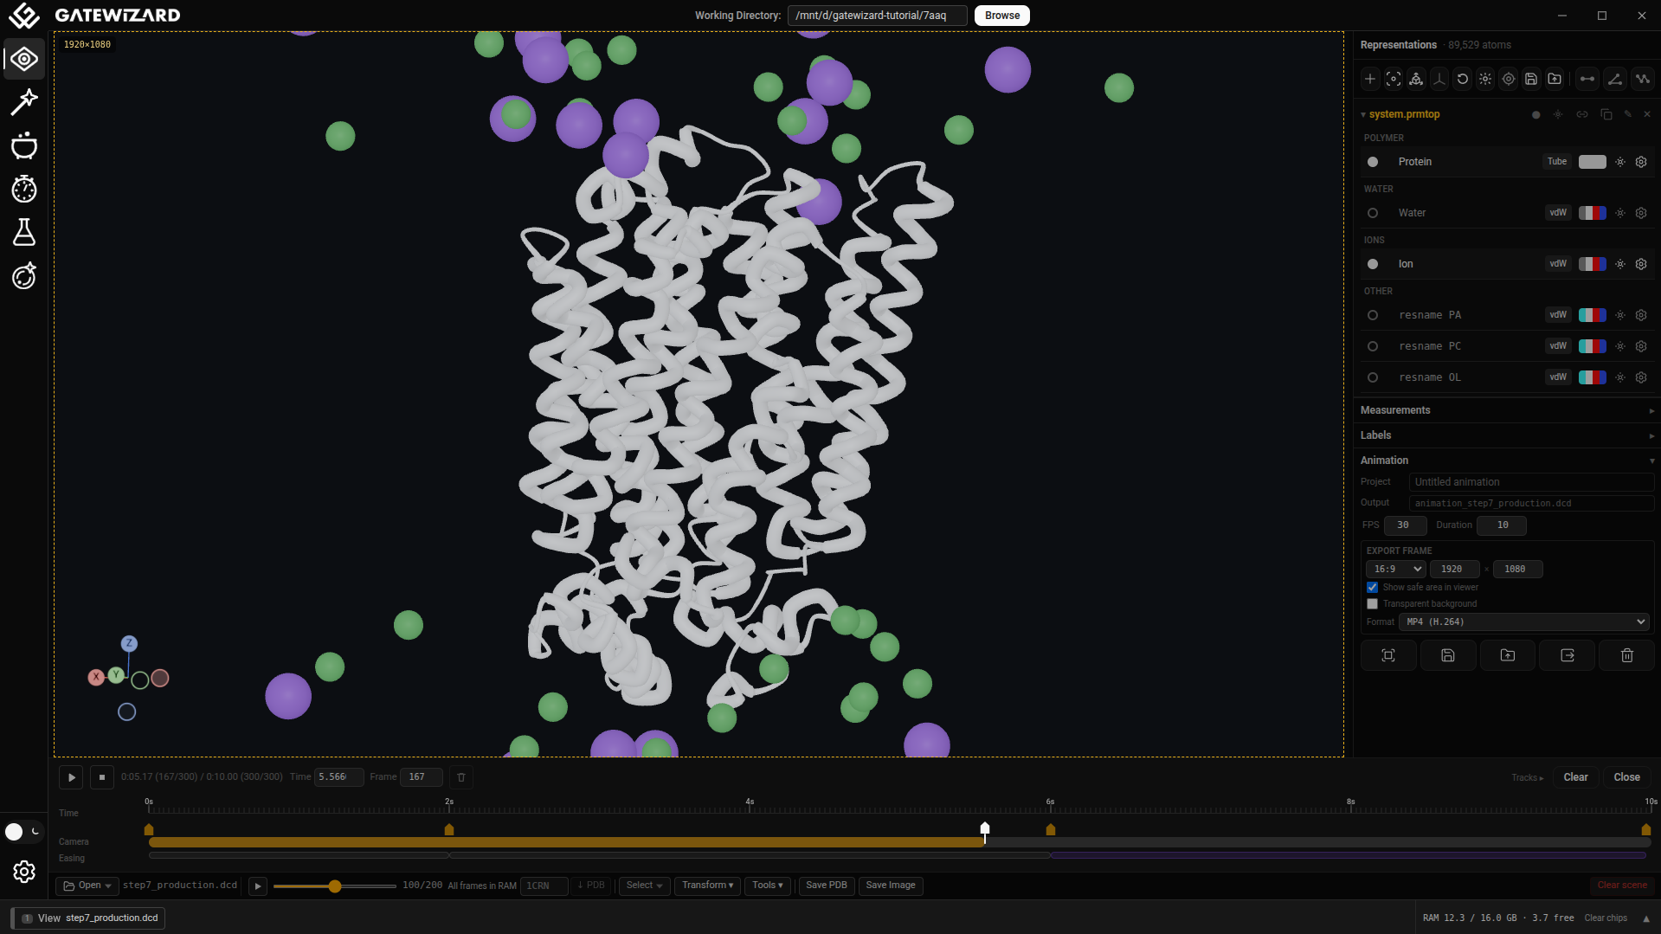Image resolution: width=1661 pixels, height=934 pixels.
Task: Expand the Measurements section
Action: [1506, 410]
